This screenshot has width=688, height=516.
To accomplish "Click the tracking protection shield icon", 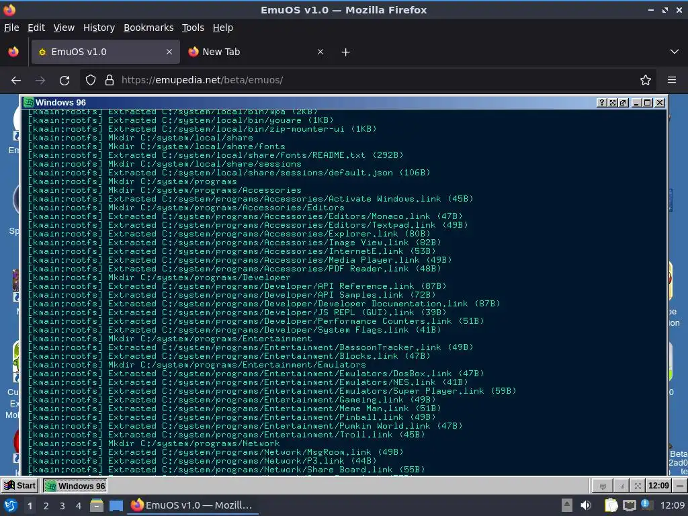I will [x=91, y=81].
